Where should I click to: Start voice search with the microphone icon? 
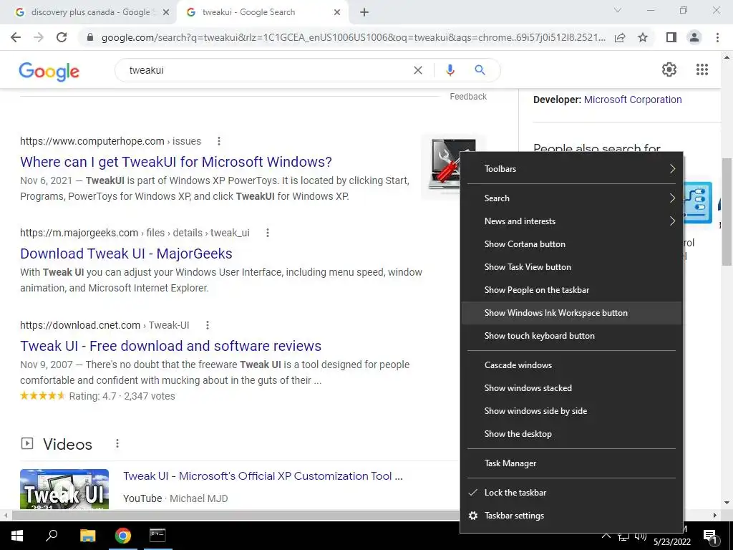pos(450,70)
